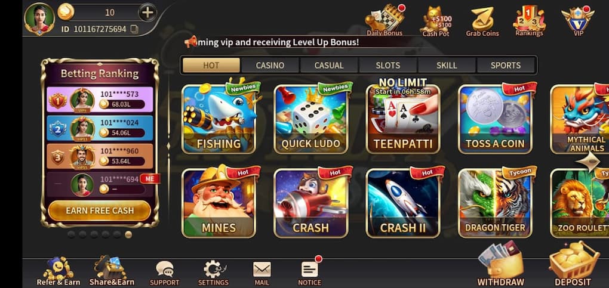
Task: Copy the user ID with copy icon
Action: coord(134,29)
